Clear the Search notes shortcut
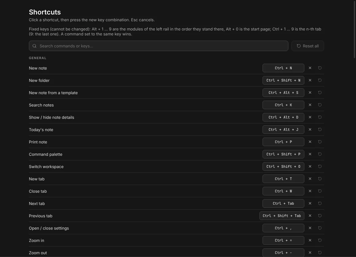 coord(310,105)
